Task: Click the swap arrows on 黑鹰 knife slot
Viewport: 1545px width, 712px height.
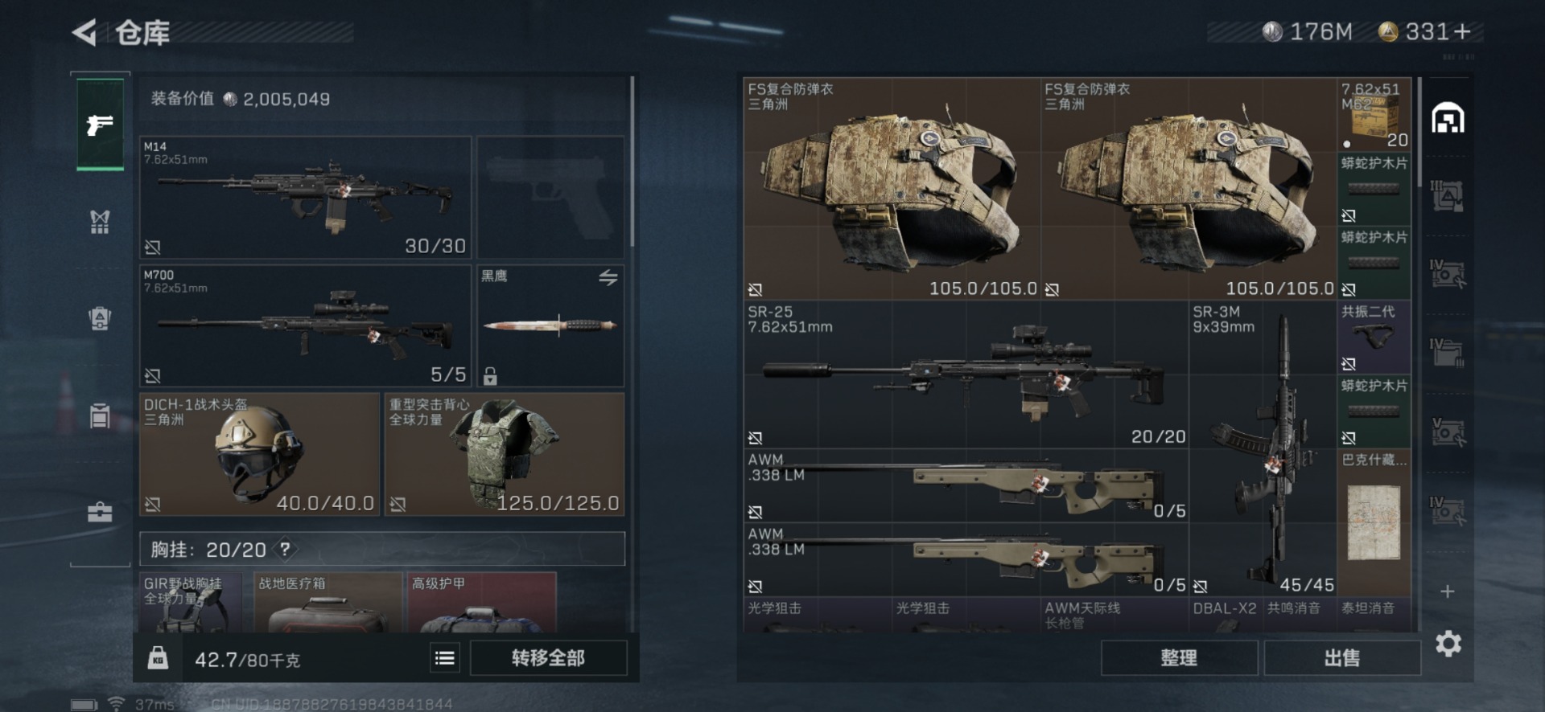Action: pos(608,277)
